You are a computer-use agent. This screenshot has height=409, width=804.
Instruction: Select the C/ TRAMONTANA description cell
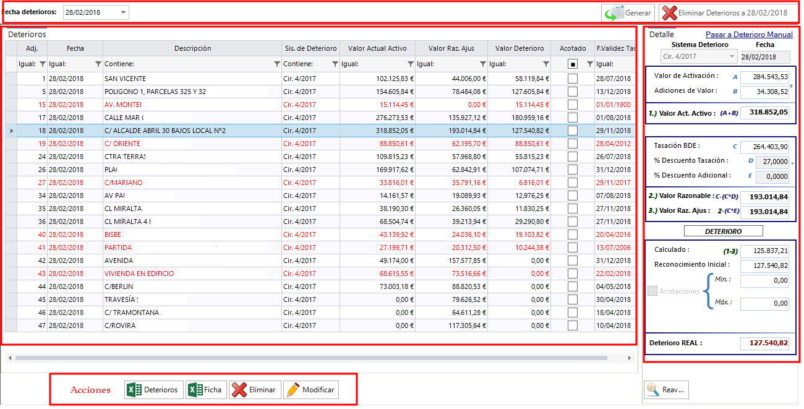(x=192, y=312)
